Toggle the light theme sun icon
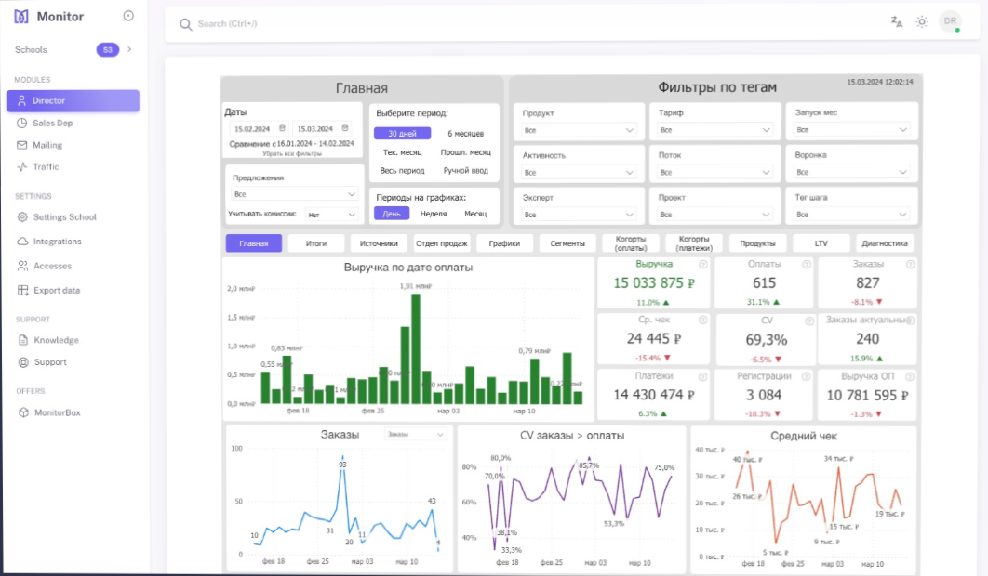 tap(922, 22)
